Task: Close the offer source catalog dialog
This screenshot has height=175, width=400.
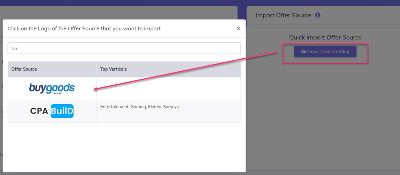Action: tap(238, 28)
